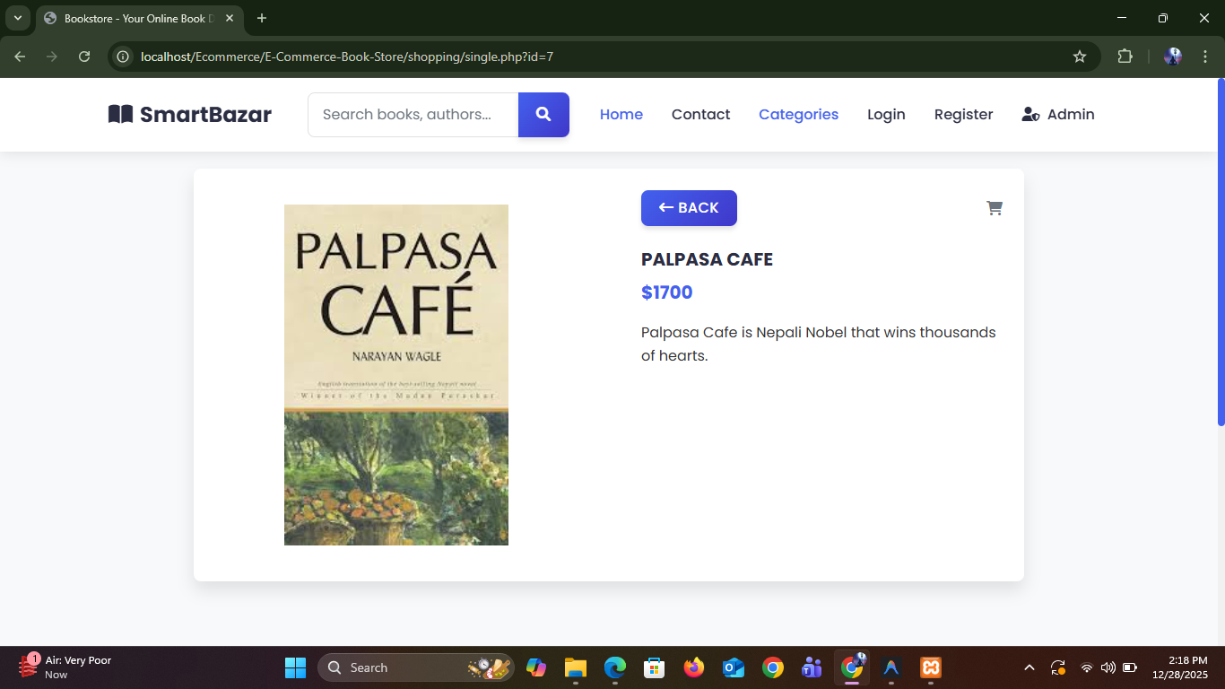Open Microsoft Edge from the taskbar
The height and width of the screenshot is (689, 1225).
pyautogui.click(x=614, y=667)
